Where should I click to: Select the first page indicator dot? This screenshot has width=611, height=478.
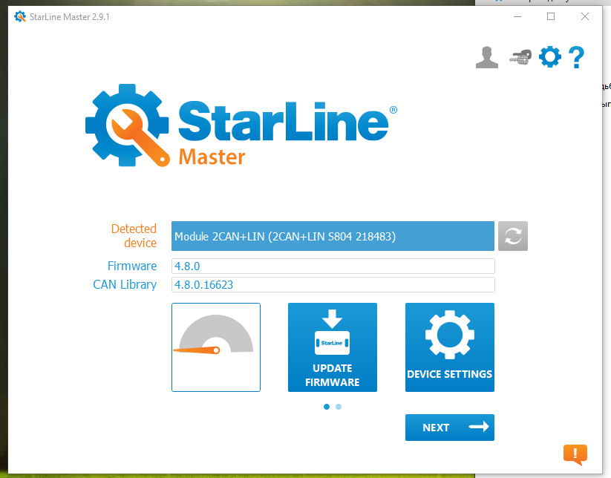(327, 407)
